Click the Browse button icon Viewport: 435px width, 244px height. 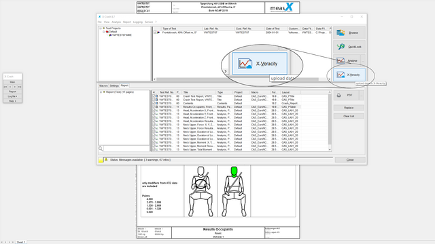click(341, 33)
